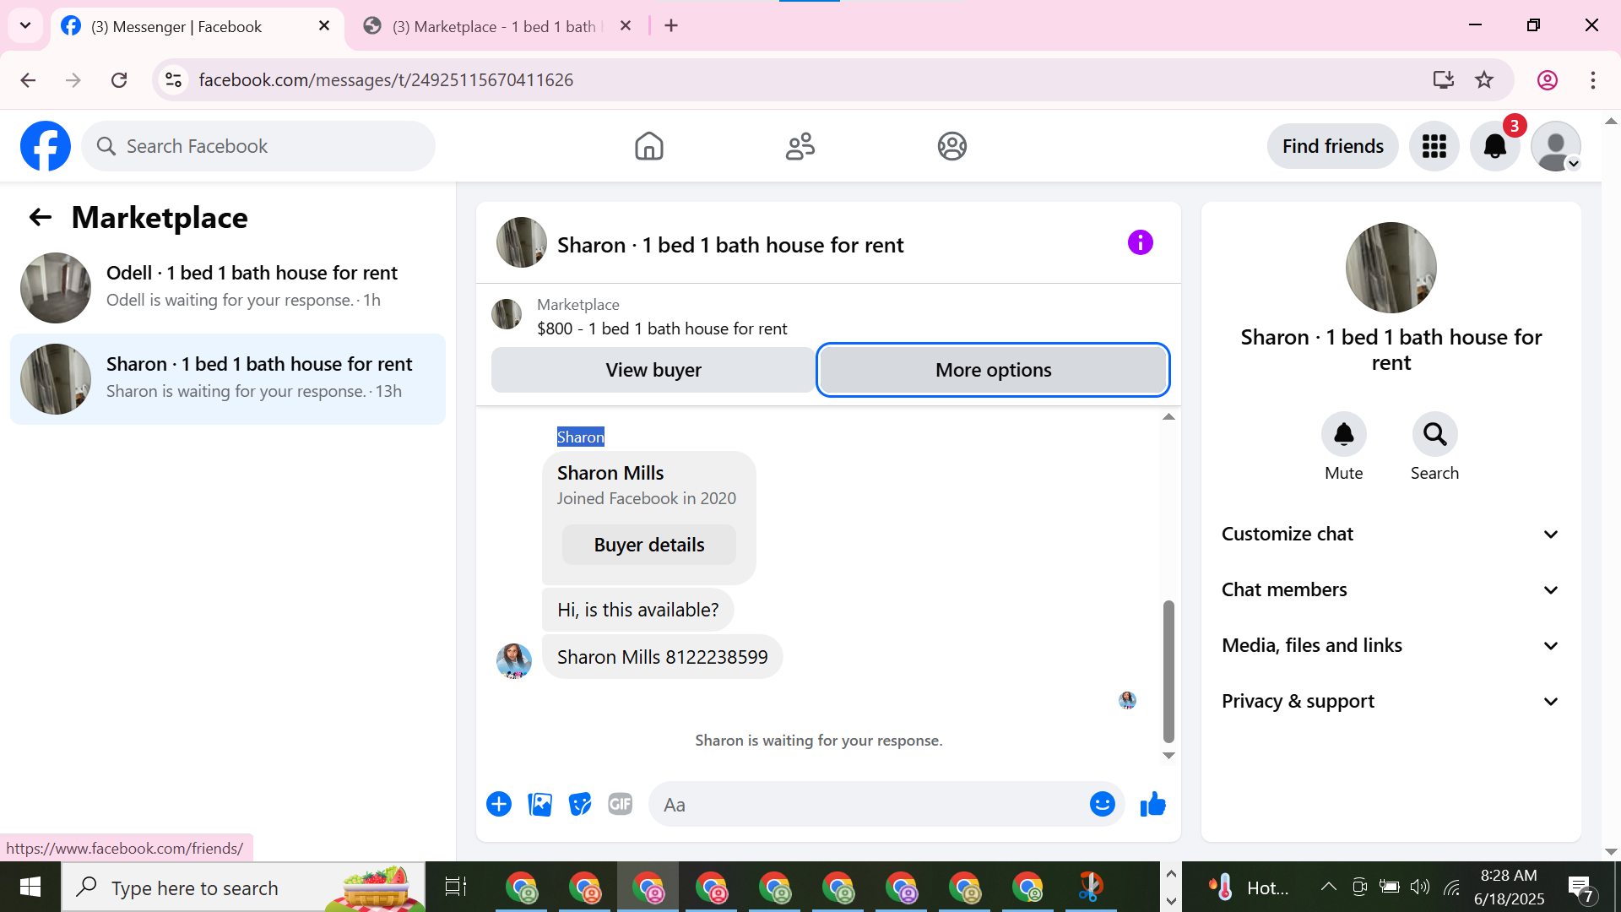Choose a sticker from the sticker icon
Image resolution: width=1621 pixels, height=912 pixels.
coord(580,804)
